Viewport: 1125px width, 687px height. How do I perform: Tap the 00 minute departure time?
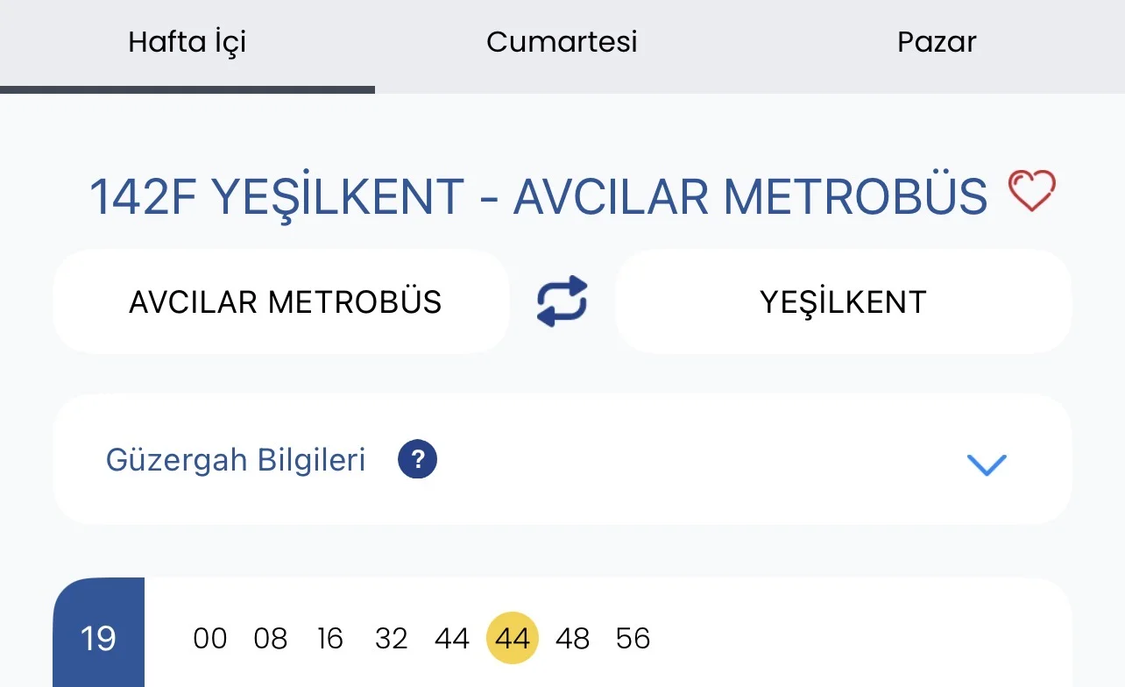pos(210,639)
